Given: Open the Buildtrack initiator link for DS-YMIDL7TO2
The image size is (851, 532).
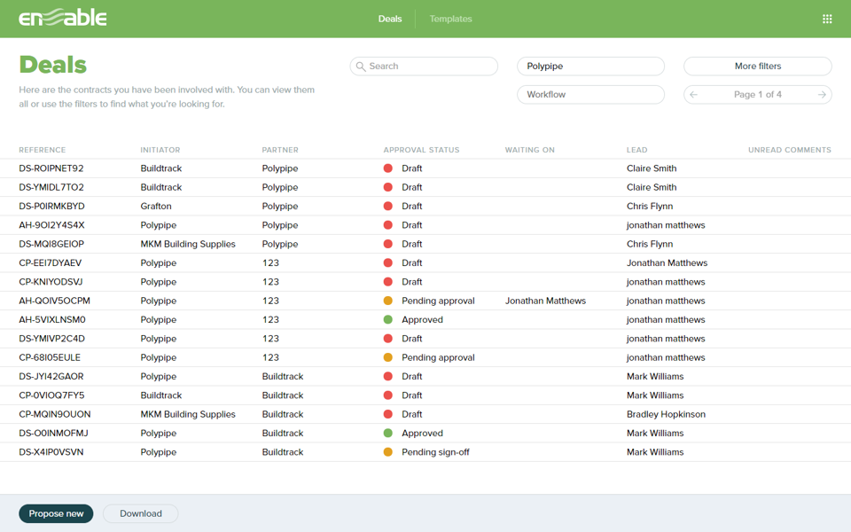Looking at the screenshot, I should point(160,187).
